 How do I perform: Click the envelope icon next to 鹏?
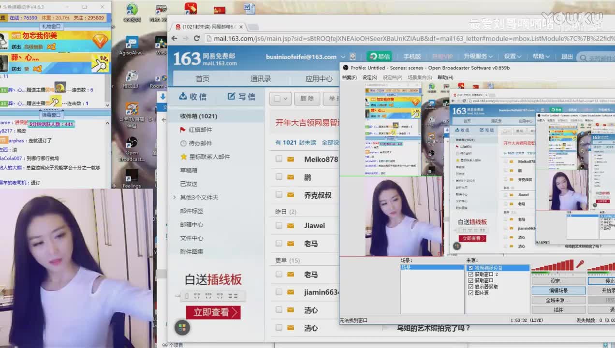point(291,177)
